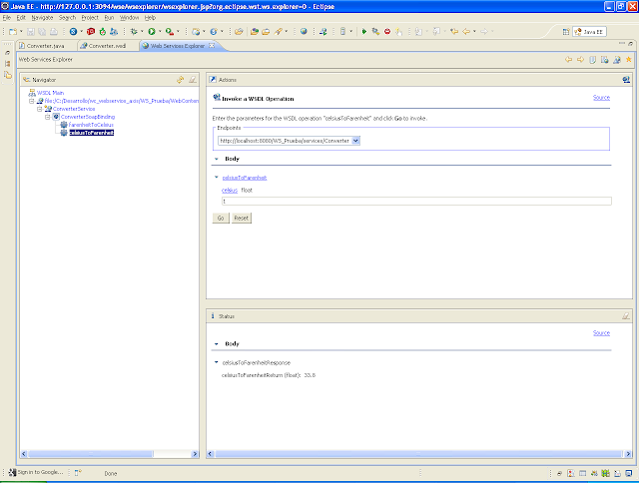Click the celsius float input field
Viewport: 639px width, 483px height.
(416, 202)
